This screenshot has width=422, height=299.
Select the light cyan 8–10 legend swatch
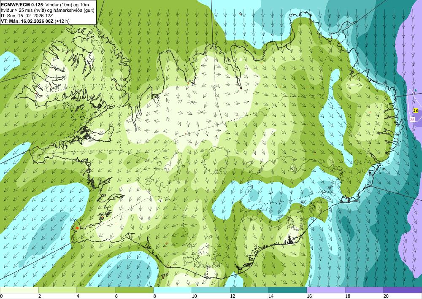point(173,290)
